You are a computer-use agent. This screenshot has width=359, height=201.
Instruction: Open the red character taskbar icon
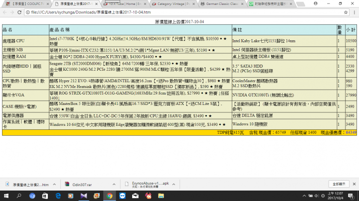tap(149, 196)
